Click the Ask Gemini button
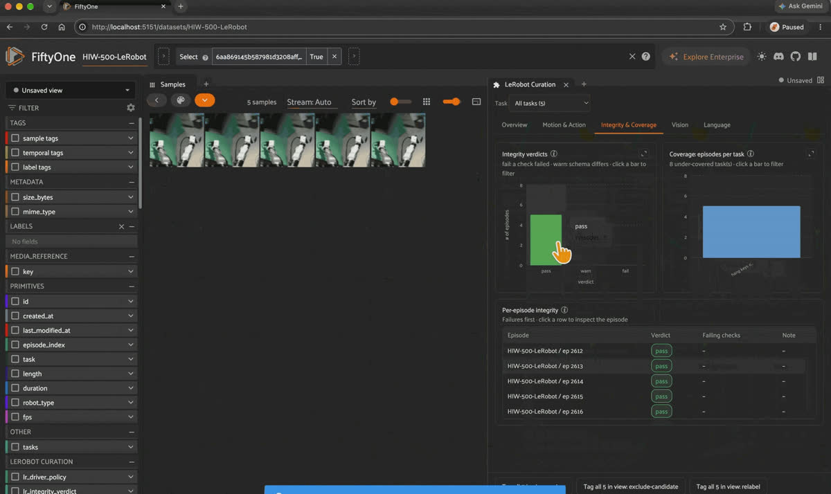The height and width of the screenshot is (494, 831). point(801,6)
